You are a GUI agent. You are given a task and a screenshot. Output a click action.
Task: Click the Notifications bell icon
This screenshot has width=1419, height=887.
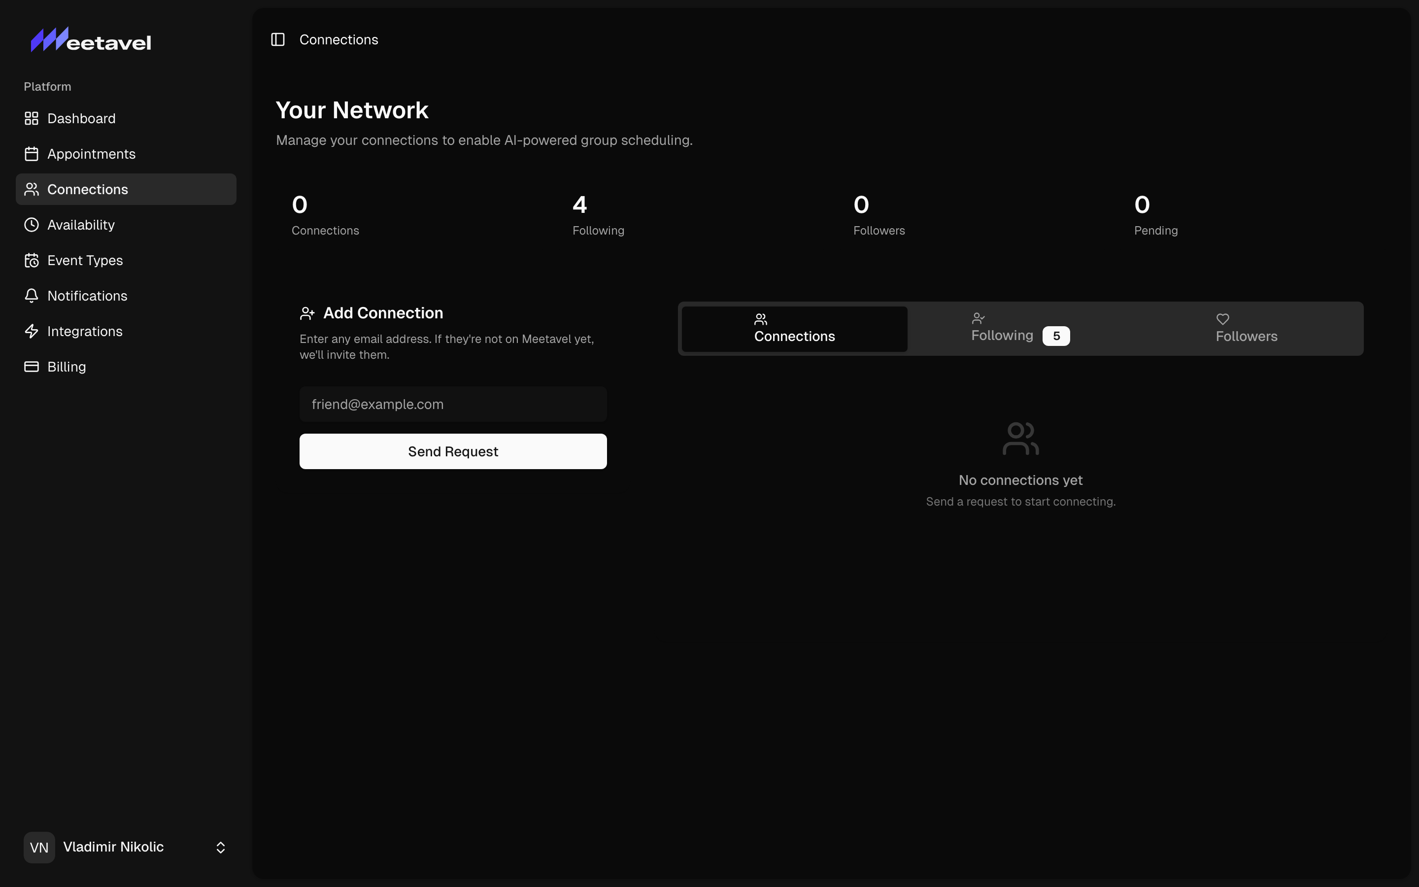tap(32, 296)
